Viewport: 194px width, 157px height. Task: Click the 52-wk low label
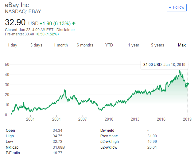point(109,147)
